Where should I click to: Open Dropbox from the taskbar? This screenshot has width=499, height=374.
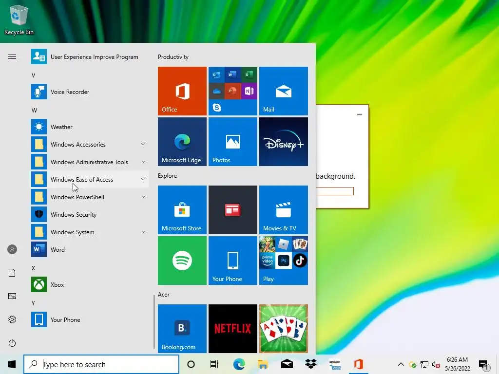click(310, 364)
